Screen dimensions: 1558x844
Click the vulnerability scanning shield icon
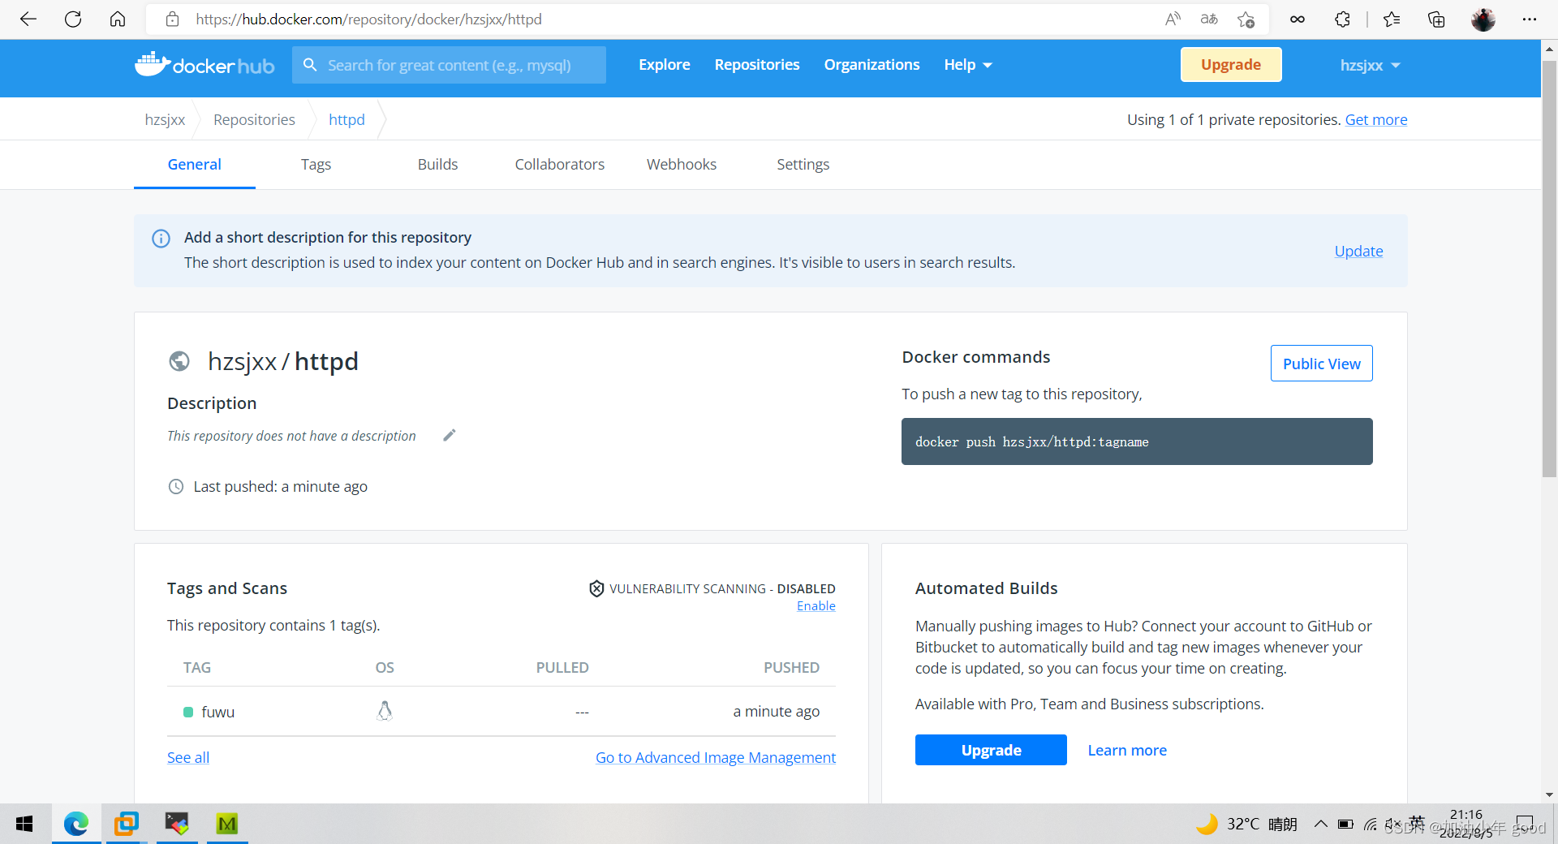click(x=596, y=588)
